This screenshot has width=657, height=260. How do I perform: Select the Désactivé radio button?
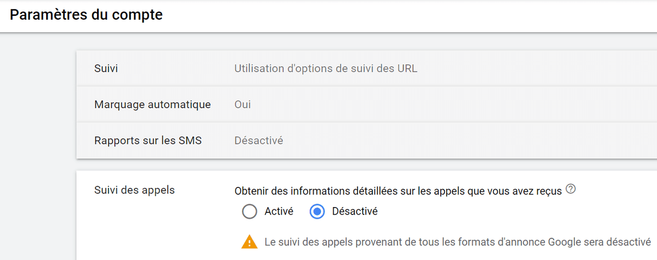point(317,212)
